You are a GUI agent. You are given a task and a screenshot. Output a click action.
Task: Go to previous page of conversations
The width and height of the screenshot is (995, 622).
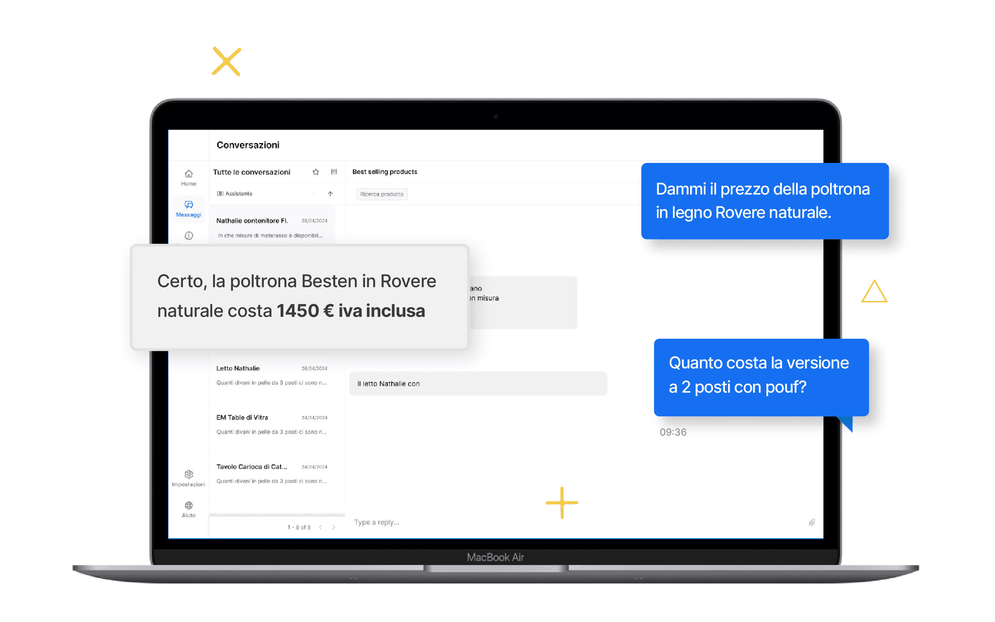(x=320, y=527)
